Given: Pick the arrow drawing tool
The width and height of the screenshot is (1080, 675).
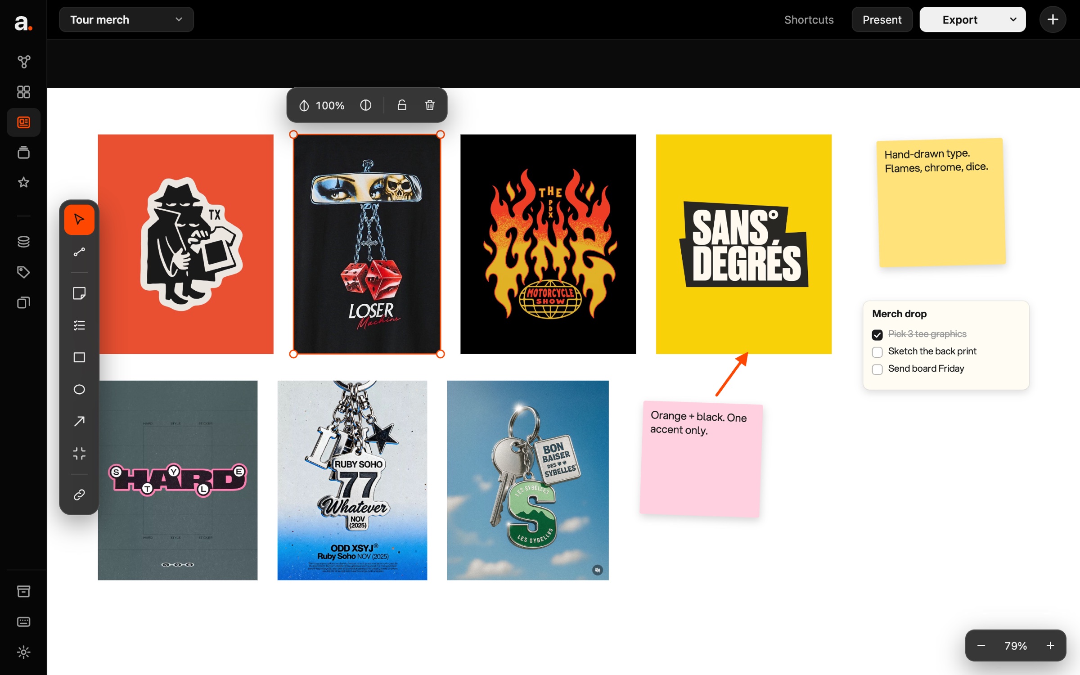Looking at the screenshot, I should pyautogui.click(x=79, y=421).
